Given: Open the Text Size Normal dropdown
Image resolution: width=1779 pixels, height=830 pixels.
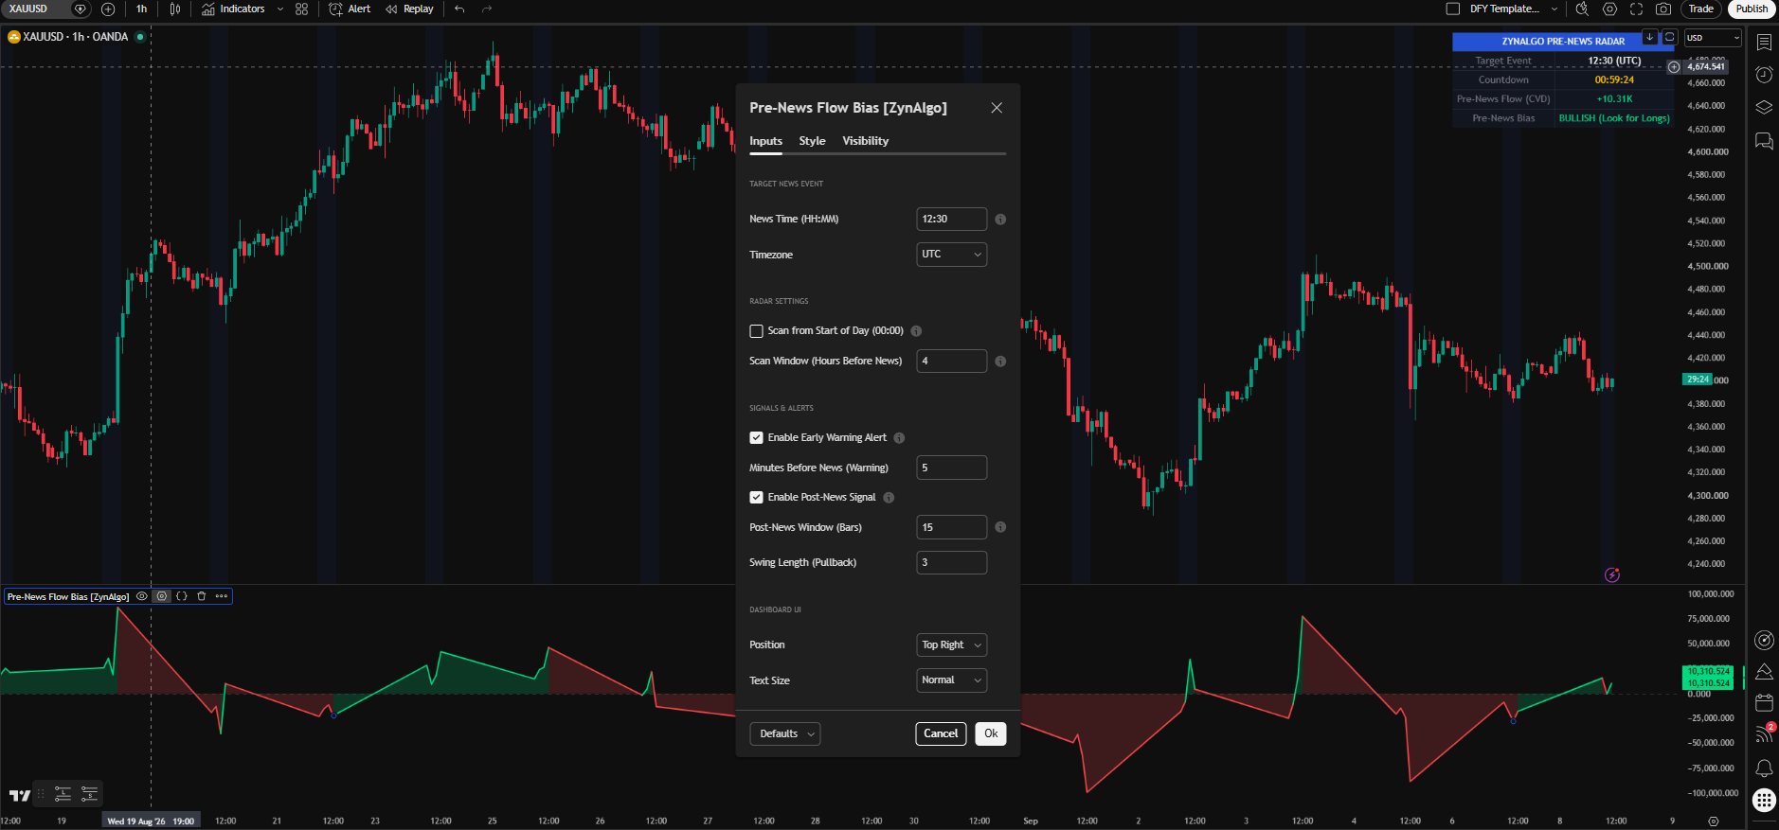Looking at the screenshot, I should pos(951,680).
